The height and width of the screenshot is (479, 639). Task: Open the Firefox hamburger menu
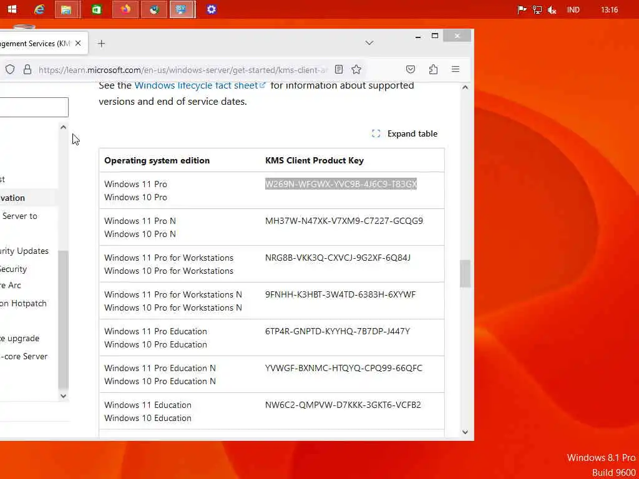pyautogui.click(x=456, y=70)
